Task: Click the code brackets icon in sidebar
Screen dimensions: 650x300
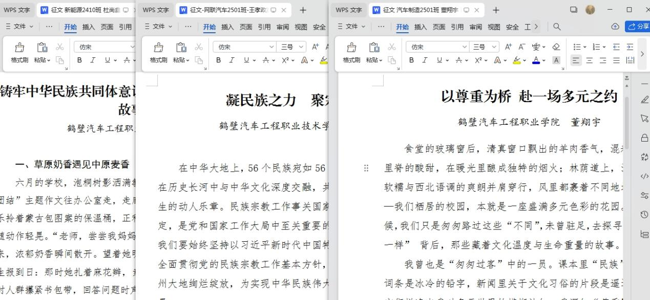Action: (x=644, y=176)
